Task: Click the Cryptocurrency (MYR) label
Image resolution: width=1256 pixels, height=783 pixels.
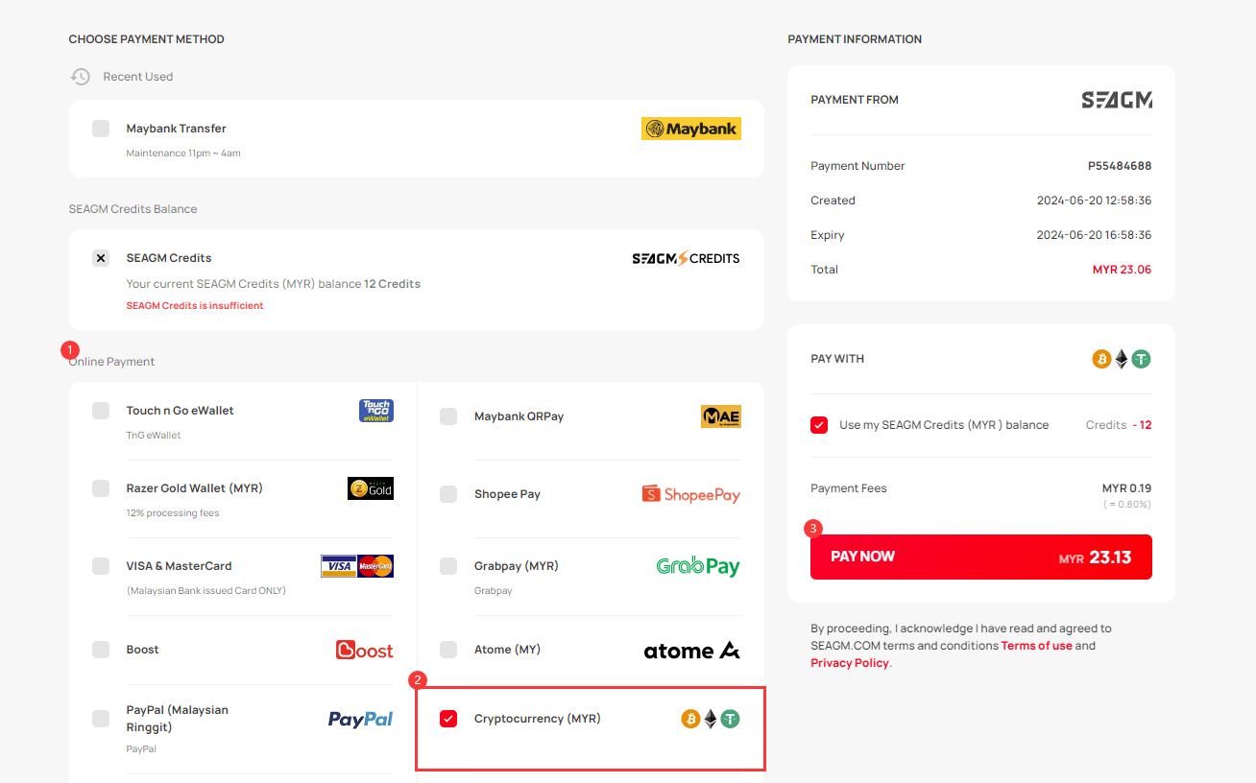Action: pyautogui.click(x=538, y=719)
